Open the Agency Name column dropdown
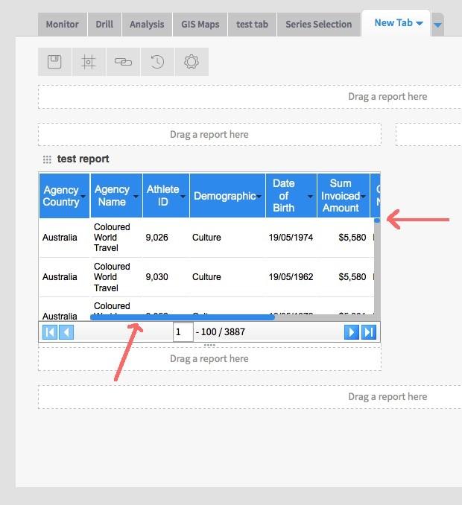Image resolution: width=462 pixels, height=505 pixels. click(x=136, y=197)
